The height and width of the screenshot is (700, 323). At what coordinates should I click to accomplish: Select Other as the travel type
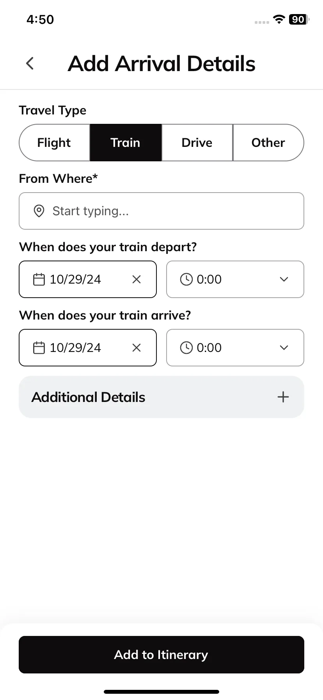[x=268, y=143]
